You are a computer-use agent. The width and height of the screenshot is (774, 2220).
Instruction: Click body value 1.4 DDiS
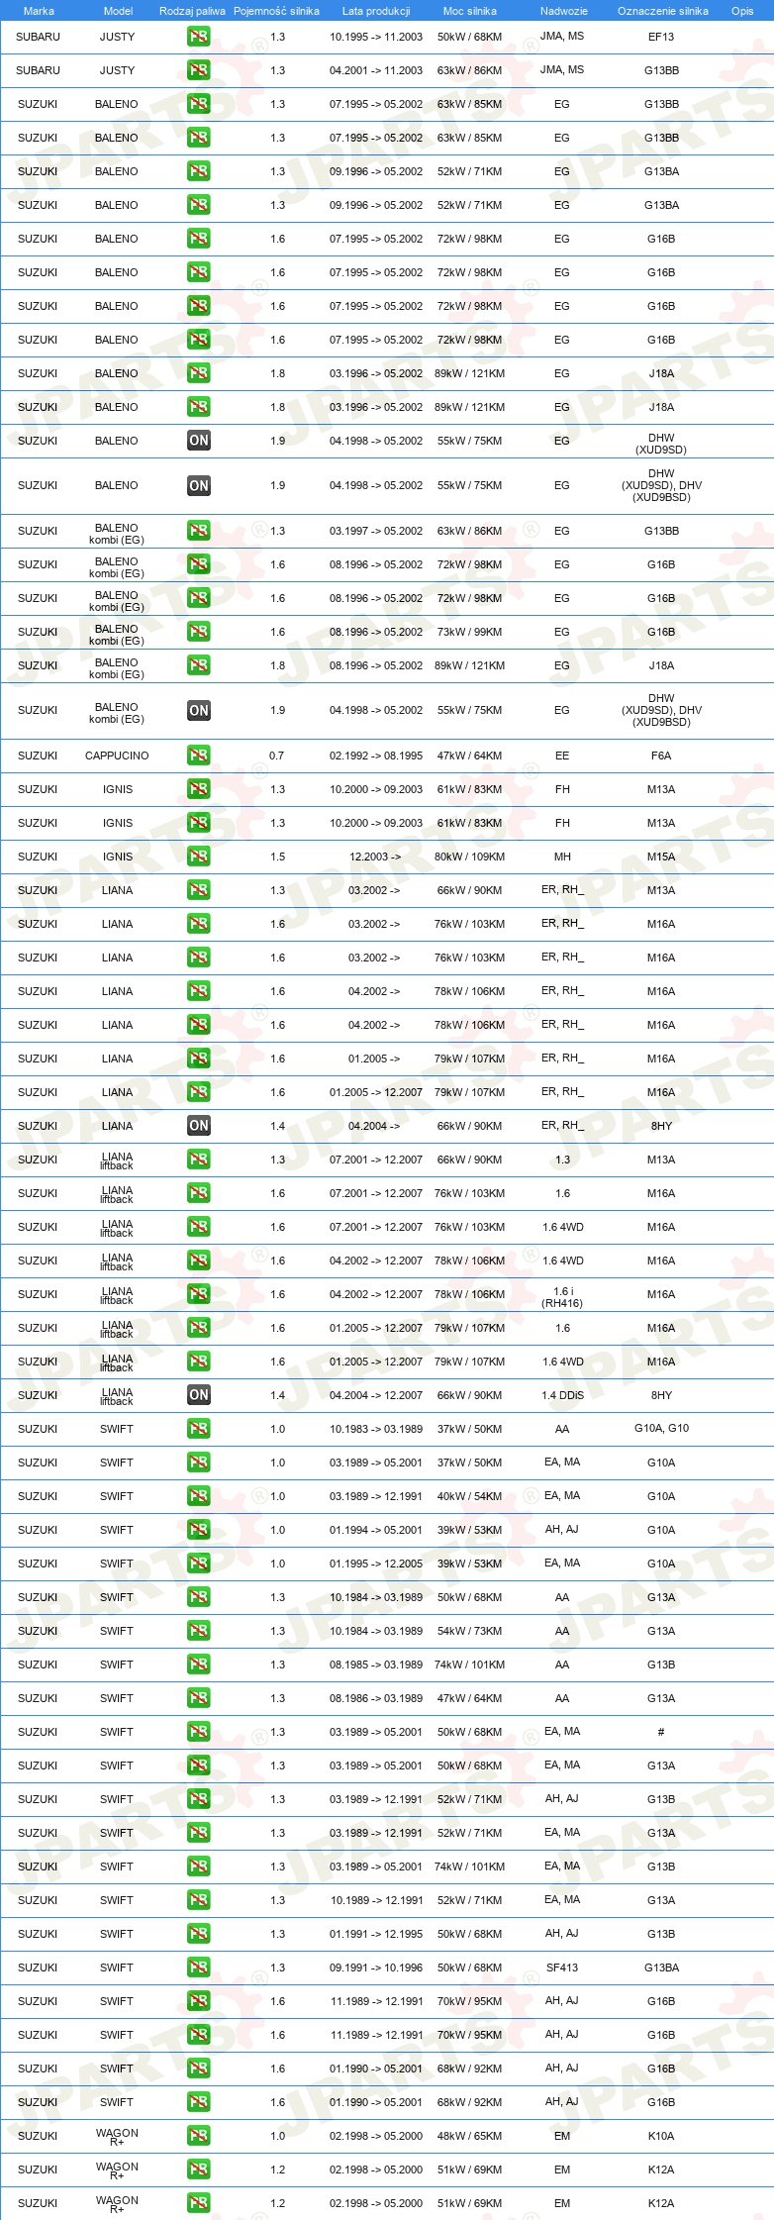[x=562, y=1395]
